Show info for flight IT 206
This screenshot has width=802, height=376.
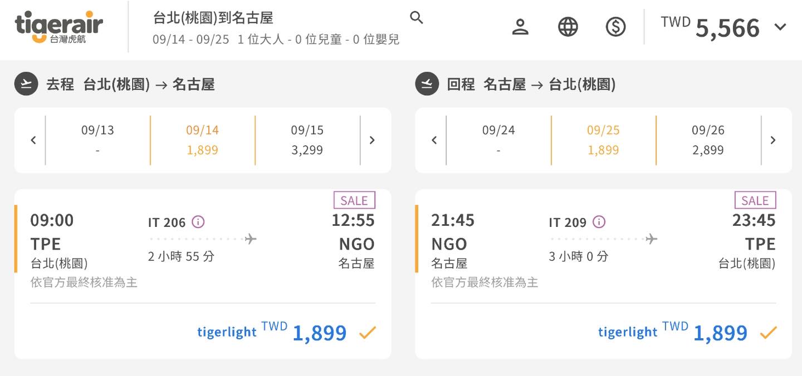click(x=198, y=222)
